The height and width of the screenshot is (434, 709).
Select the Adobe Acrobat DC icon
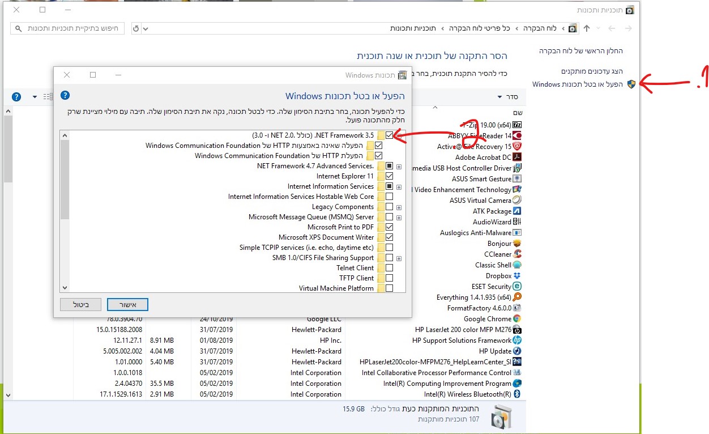click(517, 157)
